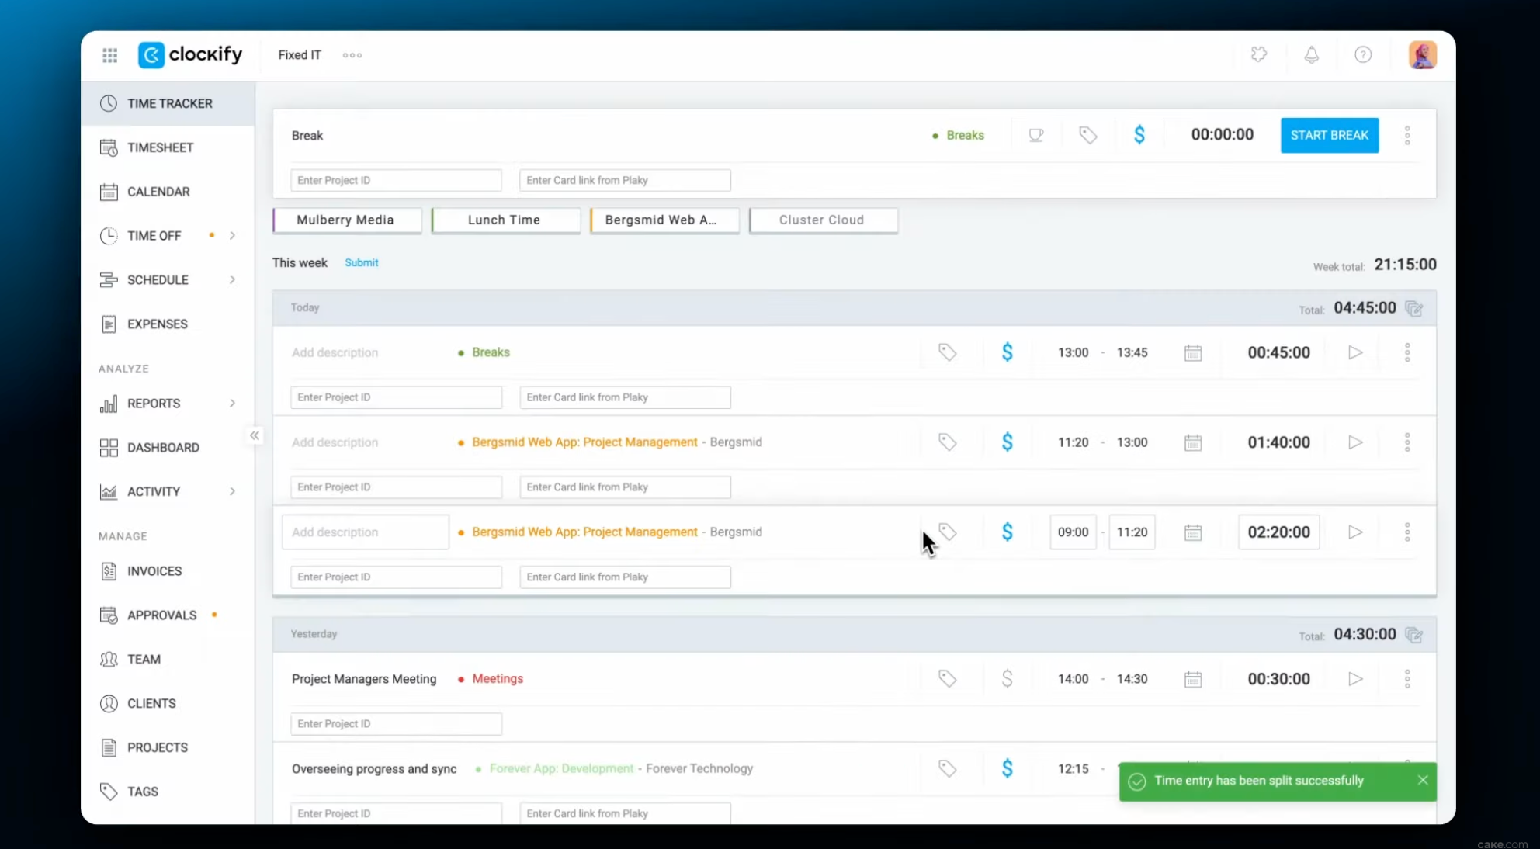Viewport: 1540px width, 849px height.
Task: Dismiss the split successfully notification
Action: coord(1422,780)
